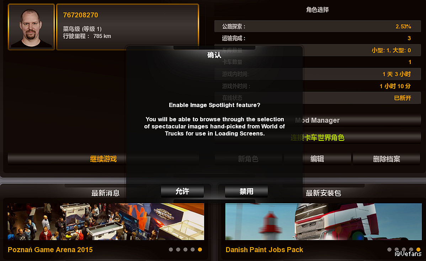Select the first DLC pack carousel dot
The width and height of the screenshot is (426, 261).
[x=389, y=250]
